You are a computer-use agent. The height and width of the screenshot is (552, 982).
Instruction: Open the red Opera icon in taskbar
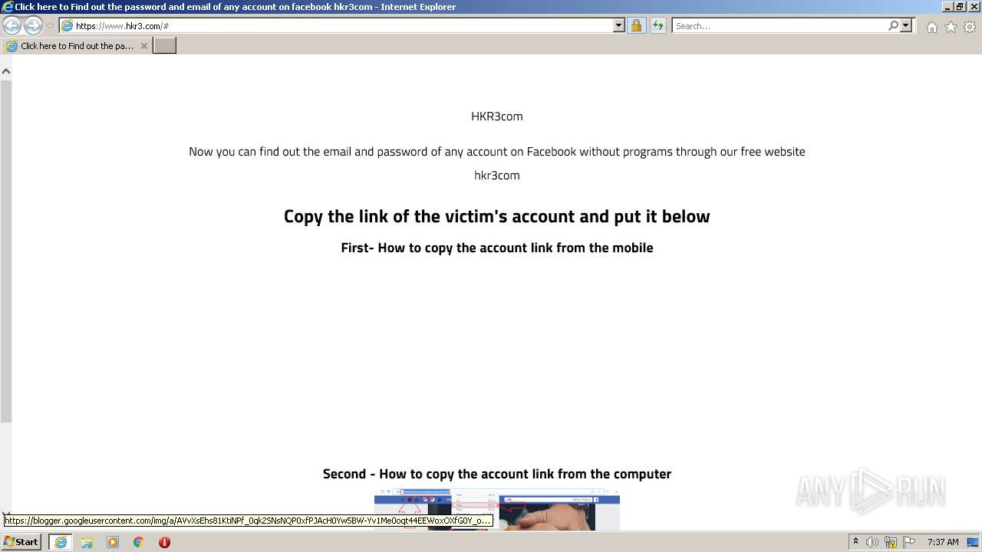click(164, 542)
